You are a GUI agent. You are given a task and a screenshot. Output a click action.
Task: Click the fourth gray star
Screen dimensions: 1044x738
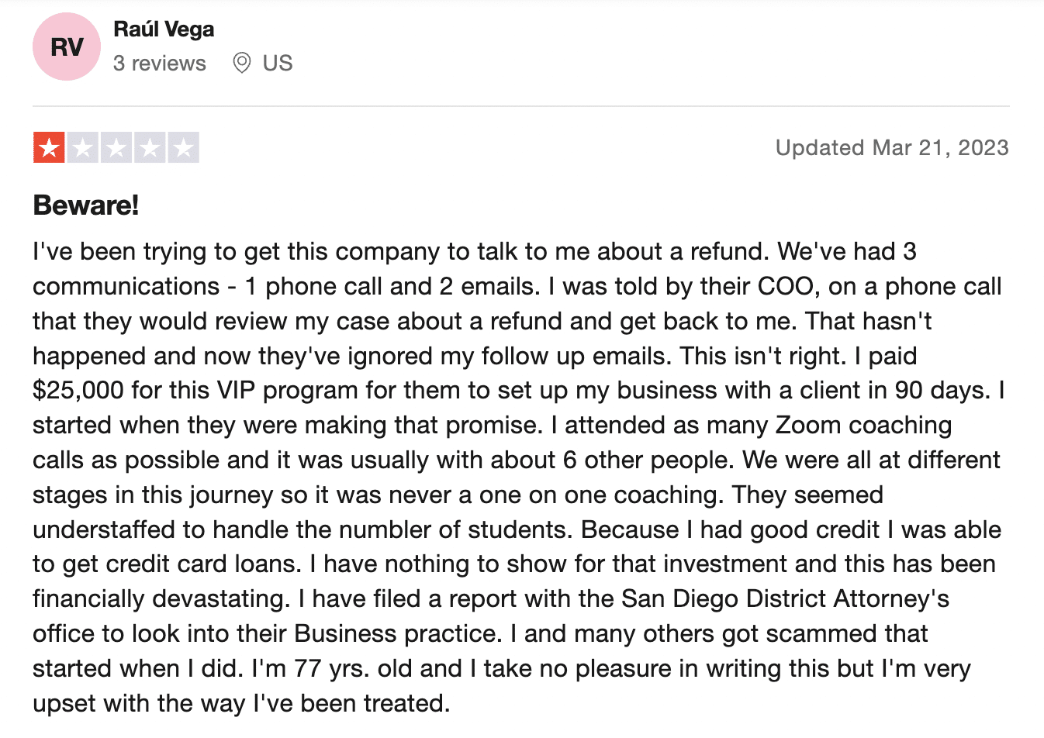coord(150,147)
